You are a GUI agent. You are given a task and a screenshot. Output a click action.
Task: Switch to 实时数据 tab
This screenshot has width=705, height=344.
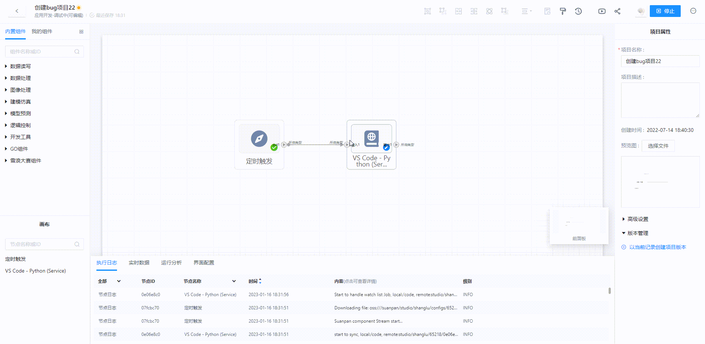coord(139,263)
